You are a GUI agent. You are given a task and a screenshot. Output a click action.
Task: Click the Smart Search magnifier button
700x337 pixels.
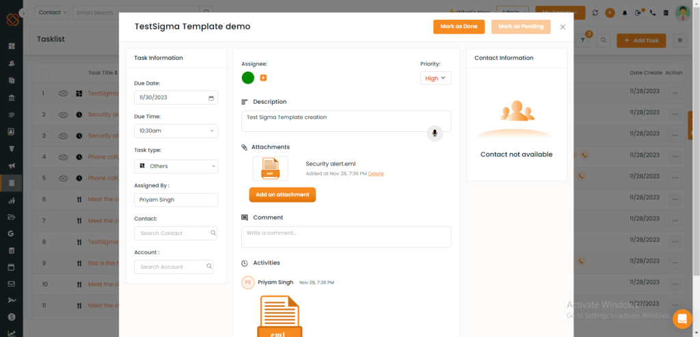[206, 12]
